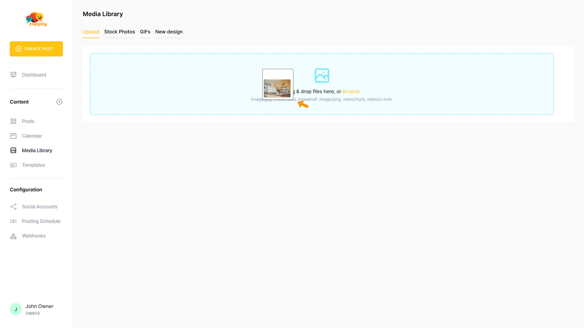Open the John Owner account menu

pos(39,306)
